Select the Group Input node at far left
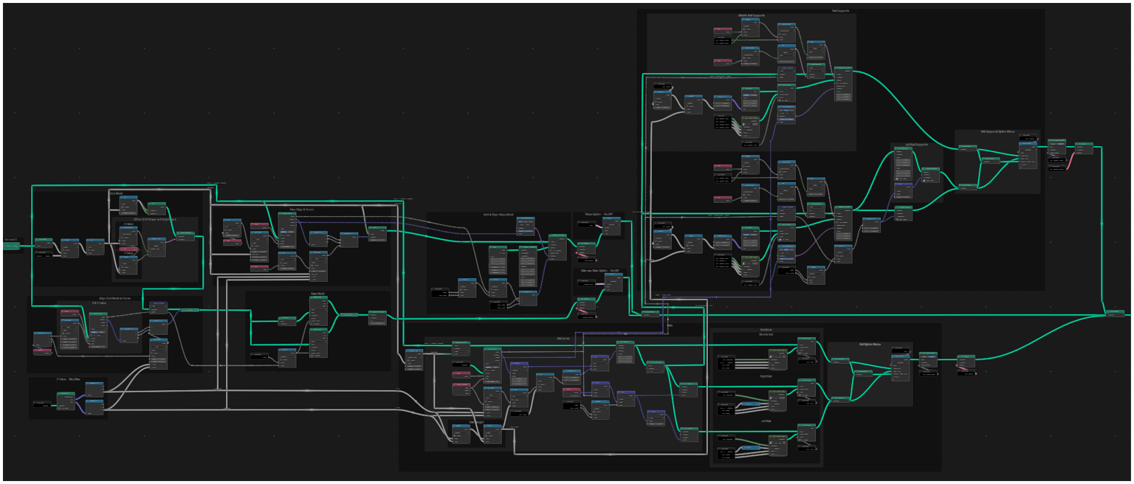This screenshot has width=1134, height=484. [x=10, y=246]
